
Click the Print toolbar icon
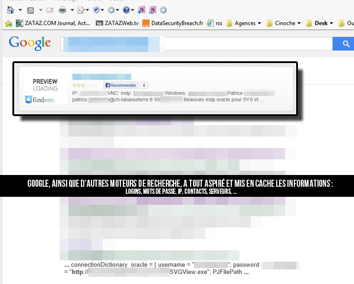(63, 10)
